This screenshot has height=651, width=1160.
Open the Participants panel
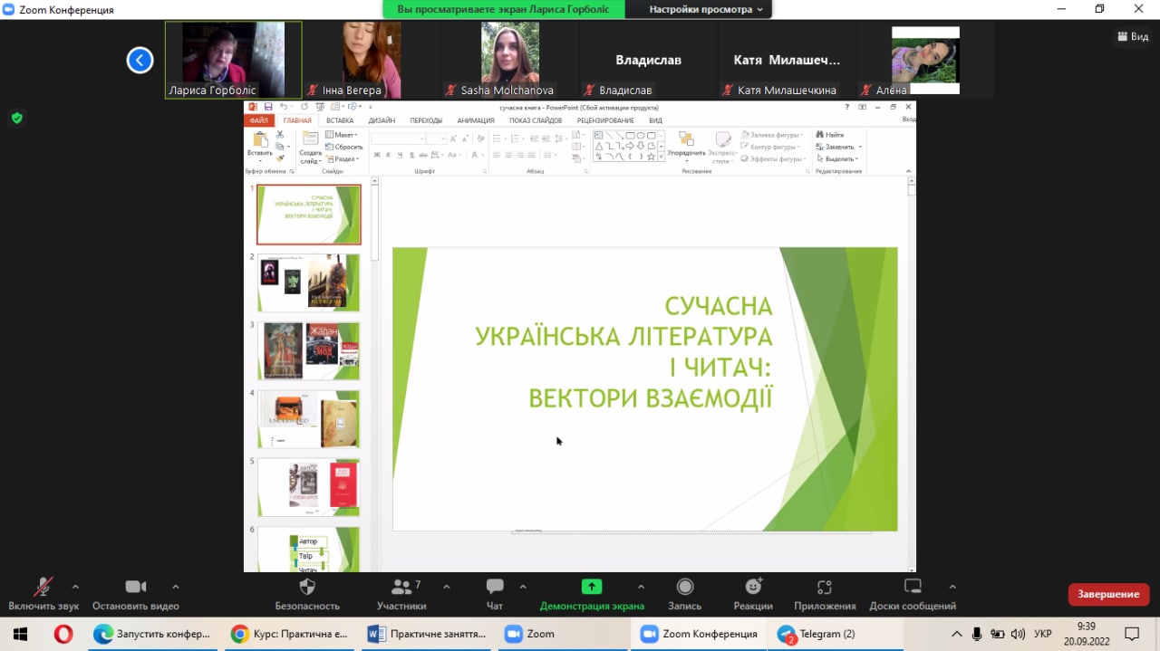[x=401, y=588]
